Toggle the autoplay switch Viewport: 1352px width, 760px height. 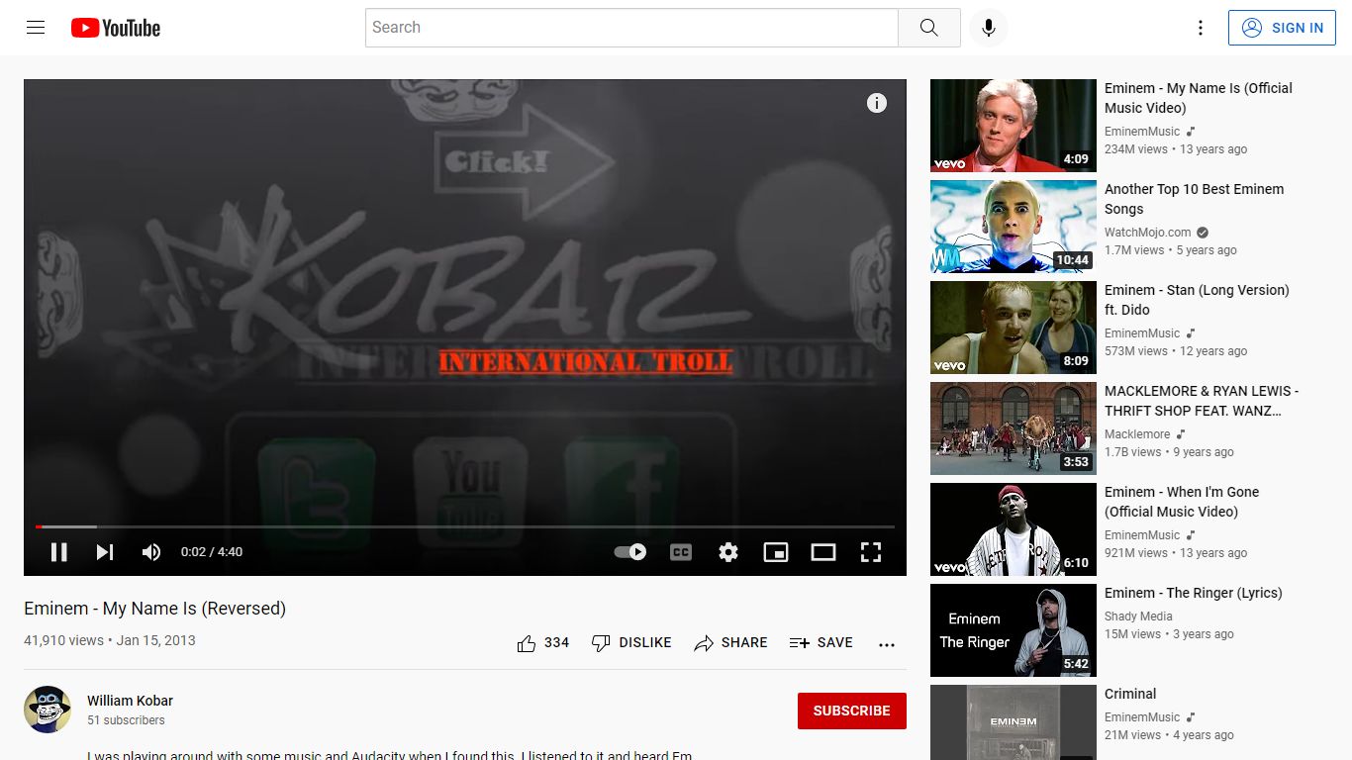click(630, 552)
